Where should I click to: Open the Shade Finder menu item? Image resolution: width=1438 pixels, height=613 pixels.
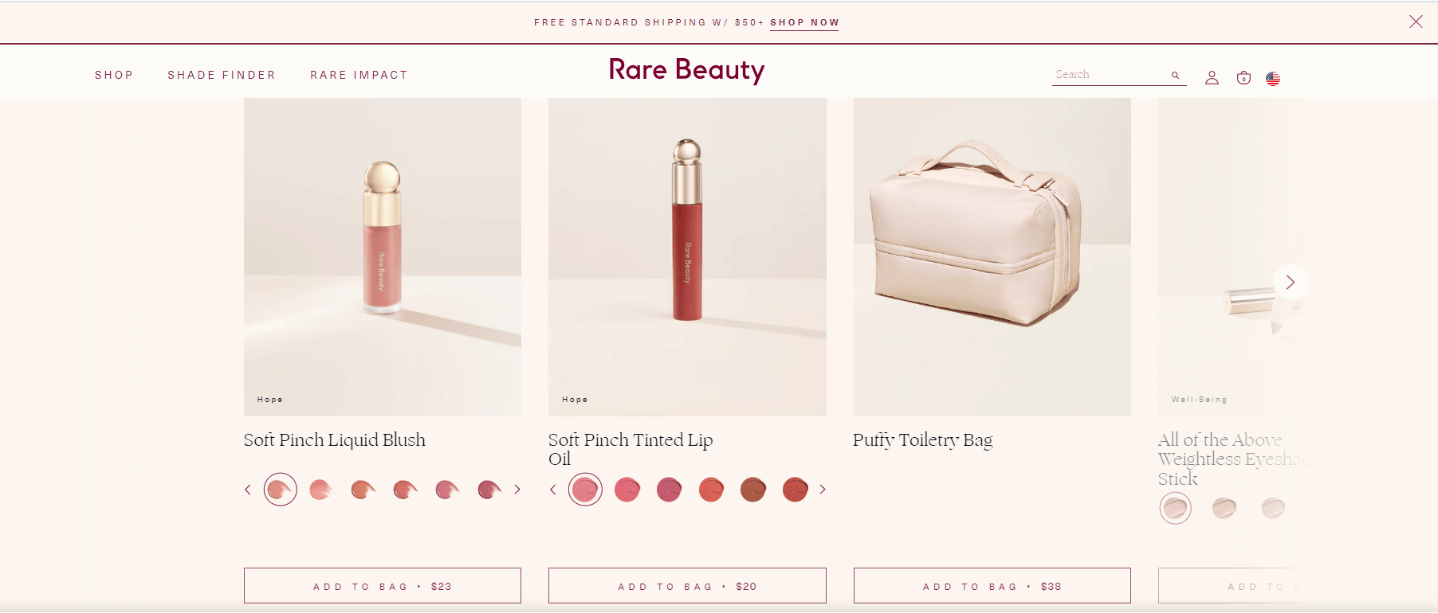[x=222, y=75]
